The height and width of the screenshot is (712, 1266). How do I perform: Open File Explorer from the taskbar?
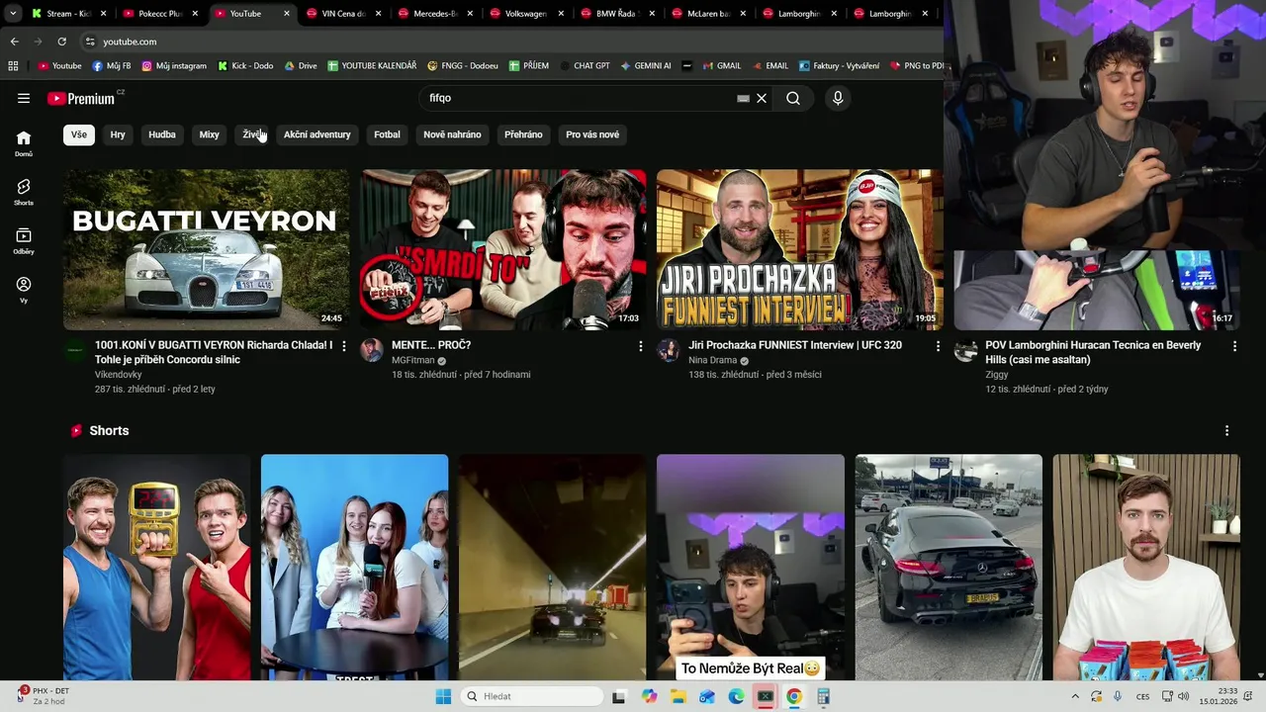pyautogui.click(x=678, y=696)
